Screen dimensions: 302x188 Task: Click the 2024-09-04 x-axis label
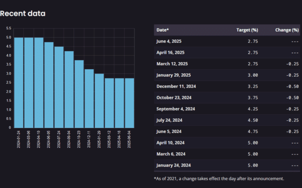pos(69,139)
